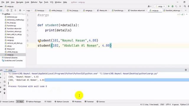Open the Version Control tool window
The height and width of the screenshot is (106, 189).
[x=7, y=102]
